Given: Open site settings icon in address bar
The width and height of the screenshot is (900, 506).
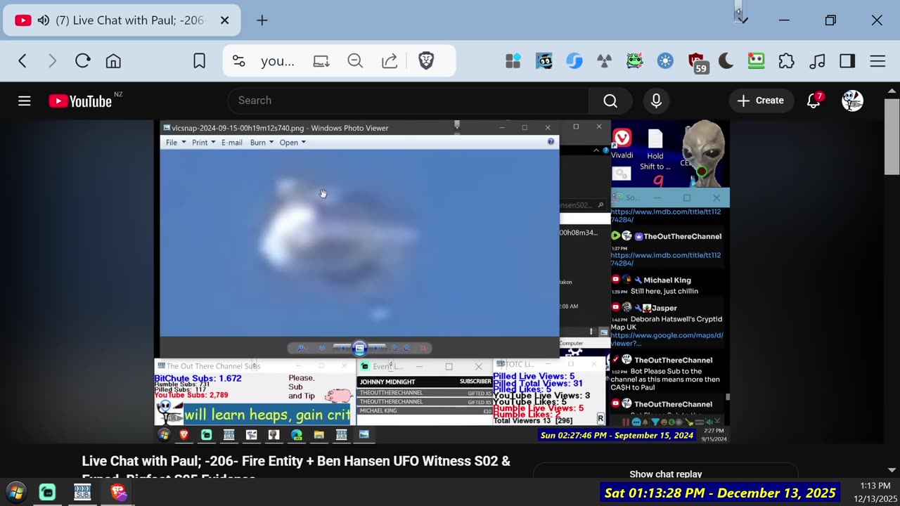Looking at the screenshot, I should [239, 61].
